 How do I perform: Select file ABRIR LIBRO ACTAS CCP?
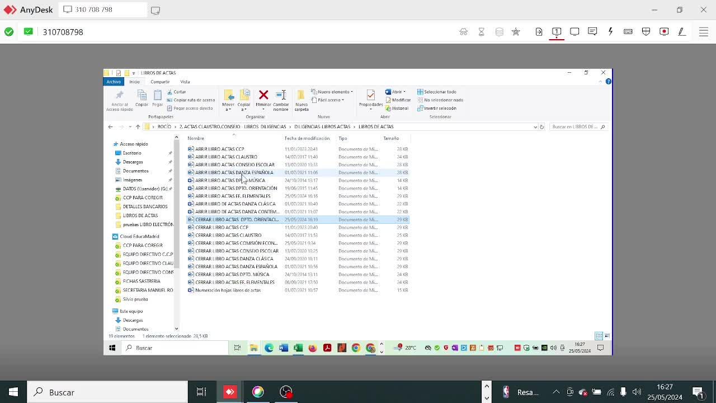point(219,149)
